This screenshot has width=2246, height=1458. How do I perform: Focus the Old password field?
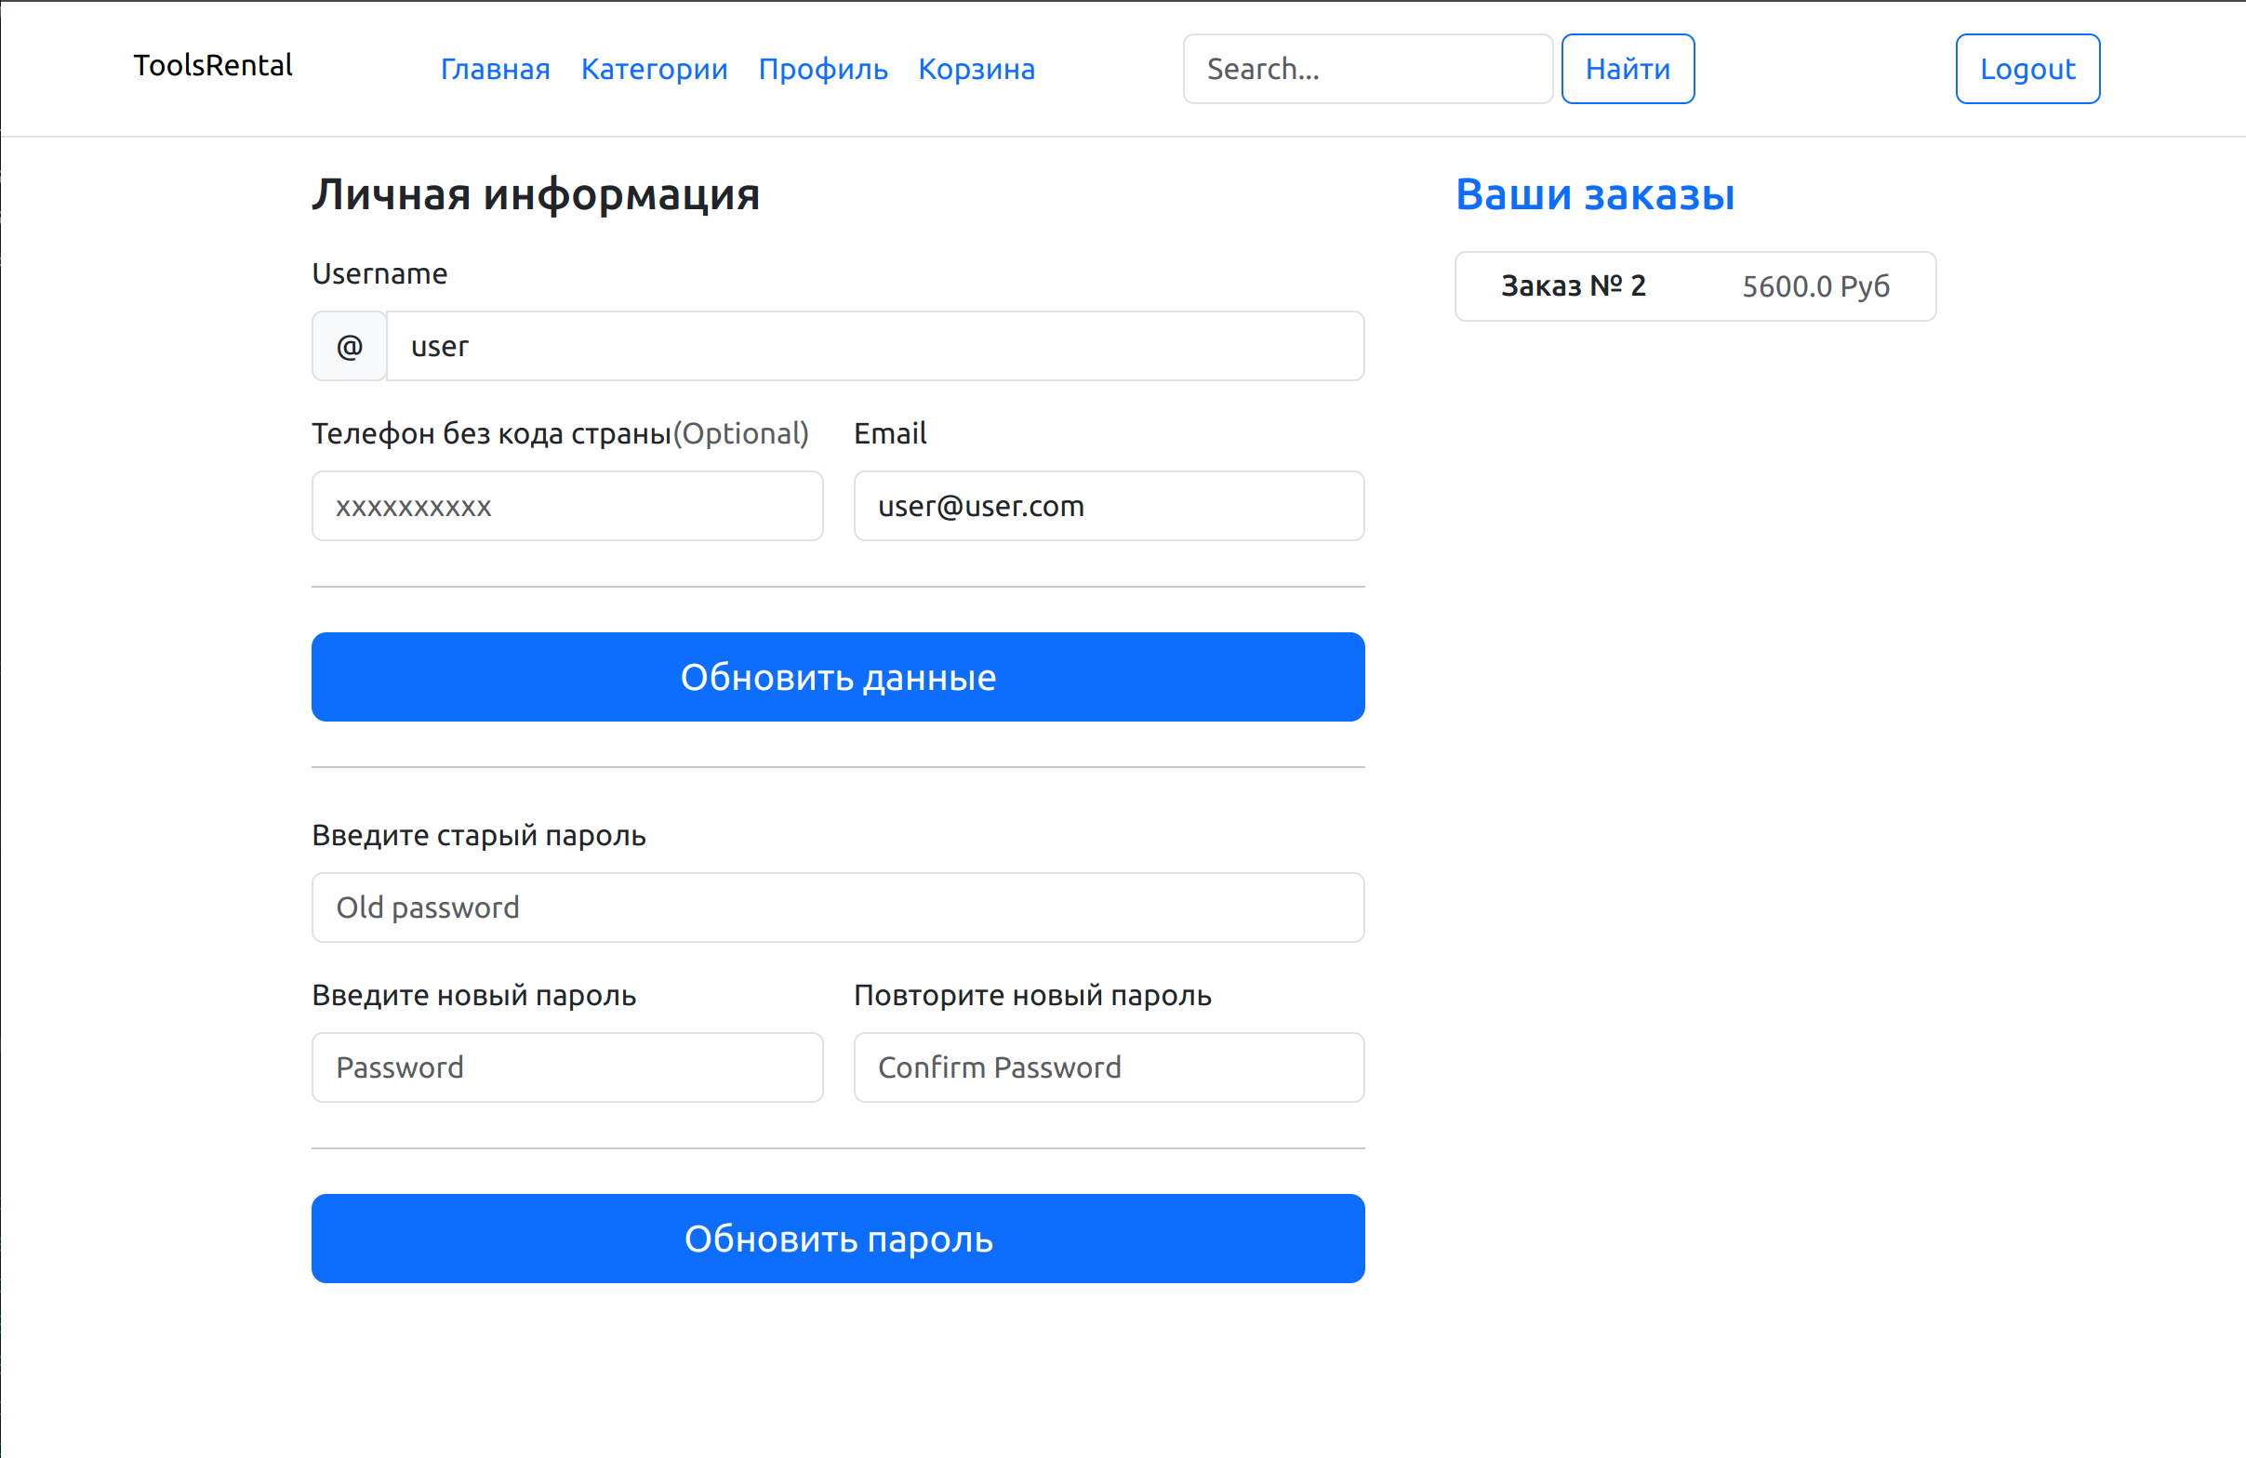click(x=837, y=908)
